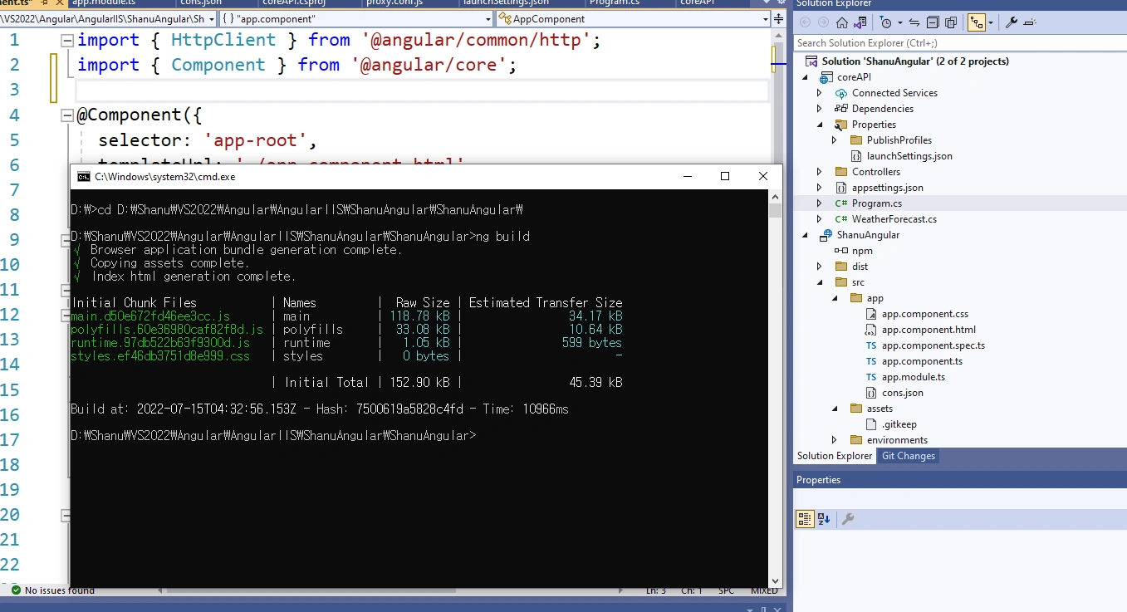The height and width of the screenshot is (612, 1127).
Task: Toggle Categorized view in Properties panel
Action: (804, 519)
